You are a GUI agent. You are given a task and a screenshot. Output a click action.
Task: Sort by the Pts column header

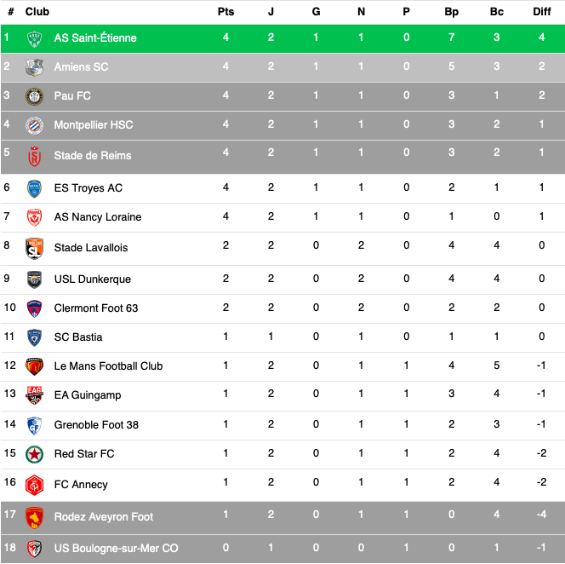click(x=226, y=12)
